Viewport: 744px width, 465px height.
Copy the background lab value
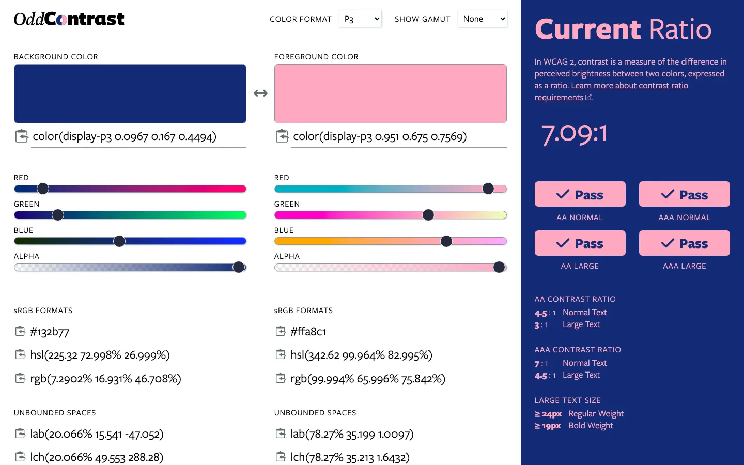(20, 433)
